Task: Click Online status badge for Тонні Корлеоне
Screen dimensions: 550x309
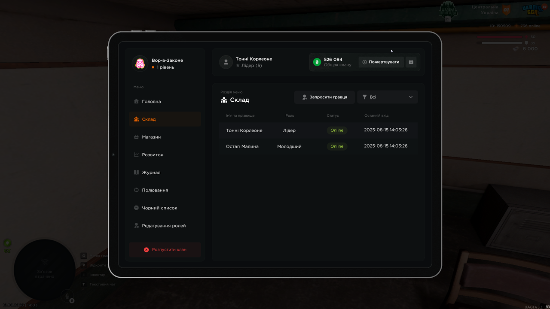Action: (337, 130)
